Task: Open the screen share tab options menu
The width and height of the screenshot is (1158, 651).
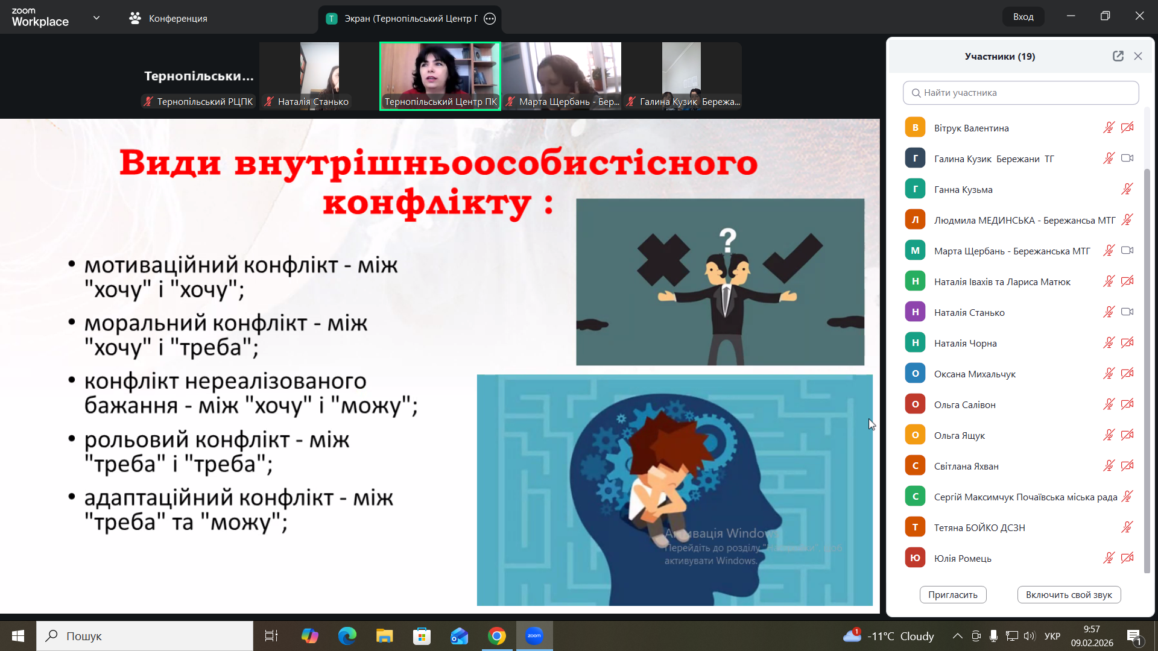Action: pos(490,19)
